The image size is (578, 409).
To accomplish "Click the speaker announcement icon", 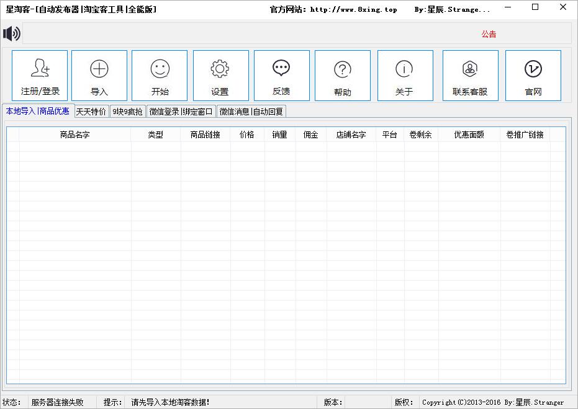I will [x=11, y=33].
